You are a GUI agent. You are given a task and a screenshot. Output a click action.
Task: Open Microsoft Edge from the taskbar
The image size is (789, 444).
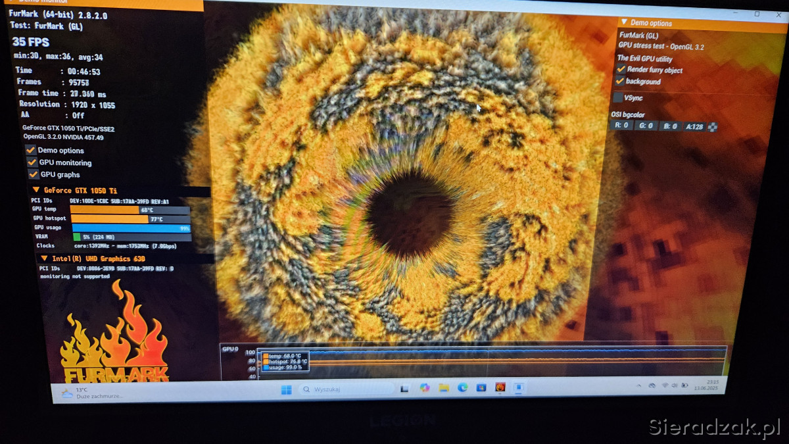click(x=462, y=387)
